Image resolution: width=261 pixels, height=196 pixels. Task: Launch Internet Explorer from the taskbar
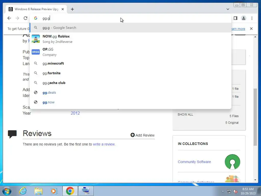point(23,191)
